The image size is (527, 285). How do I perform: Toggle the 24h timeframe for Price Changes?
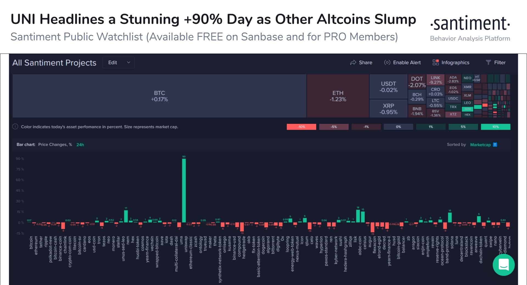coord(80,144)
